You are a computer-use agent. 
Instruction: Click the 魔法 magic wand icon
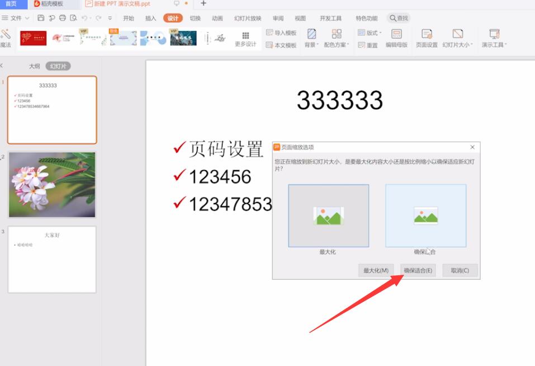(x=6, y=34)
